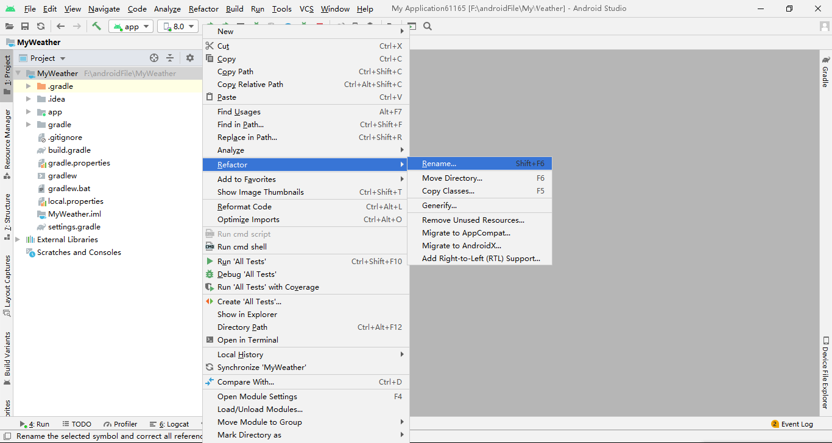Choose Remove Unused Resources...
Viewport: 832px width, 443px height.
pos(480,220)
